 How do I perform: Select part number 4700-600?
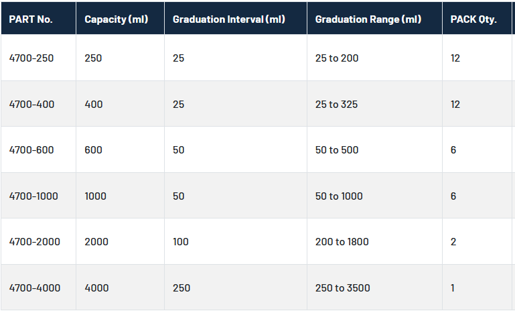pyautogui.click(x=31, y=150)
